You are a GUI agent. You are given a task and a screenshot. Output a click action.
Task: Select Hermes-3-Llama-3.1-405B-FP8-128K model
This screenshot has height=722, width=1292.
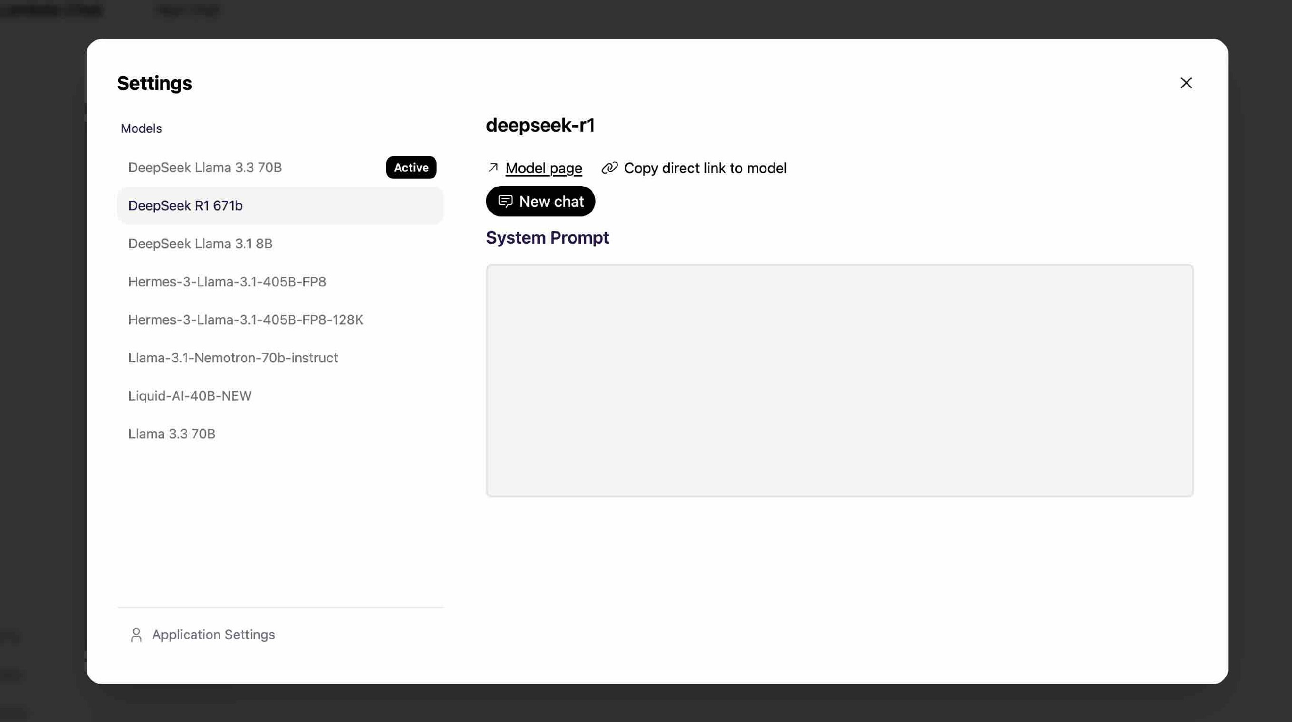click(280, 320)
